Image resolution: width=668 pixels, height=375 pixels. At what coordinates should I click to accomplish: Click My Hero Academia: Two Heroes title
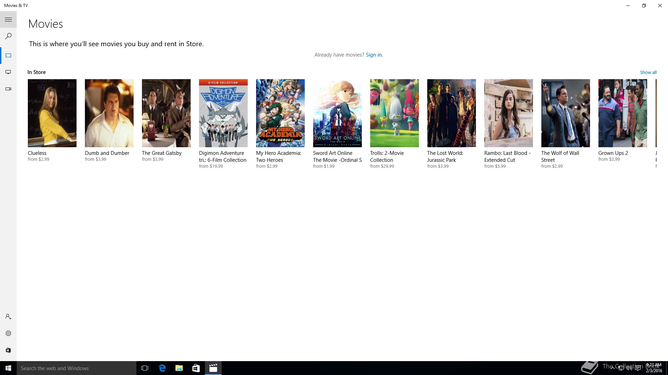click(279, 157)
